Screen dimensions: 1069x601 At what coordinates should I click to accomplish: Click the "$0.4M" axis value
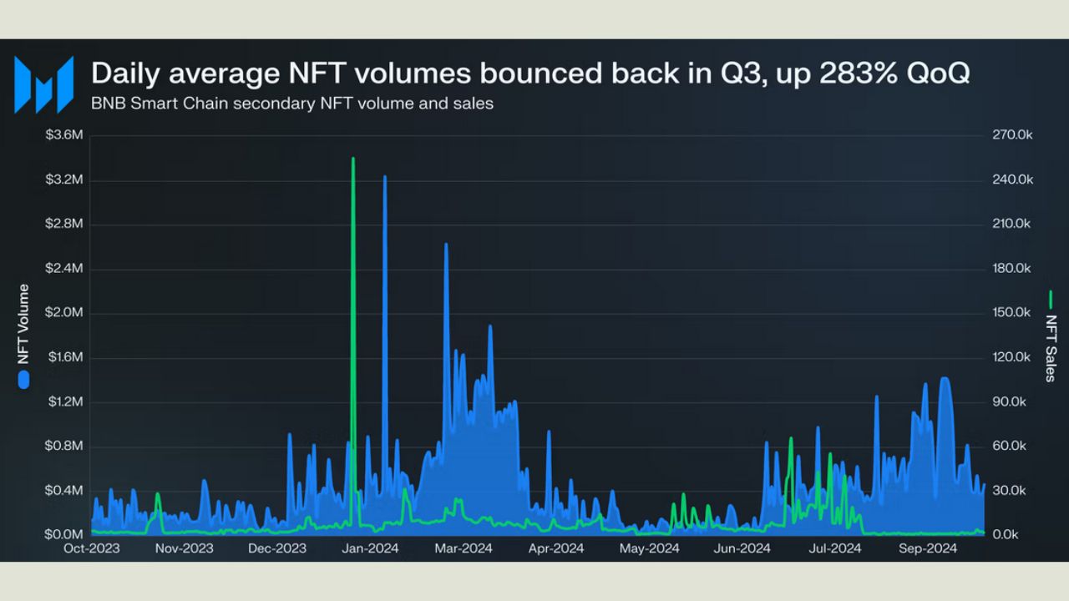(63, 490)
